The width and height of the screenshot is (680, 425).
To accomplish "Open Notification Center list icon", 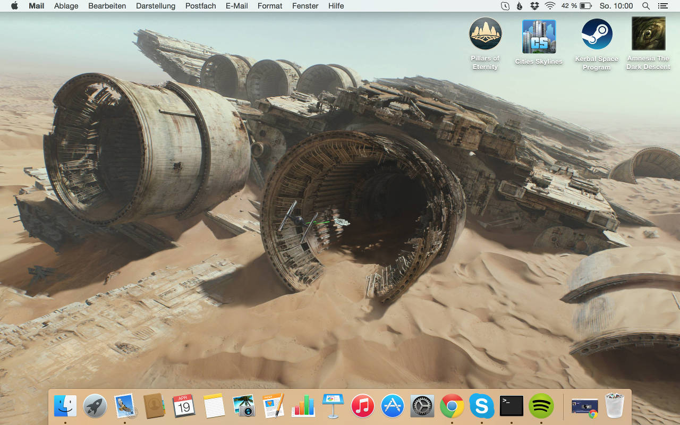I will (x=662, y=6).
